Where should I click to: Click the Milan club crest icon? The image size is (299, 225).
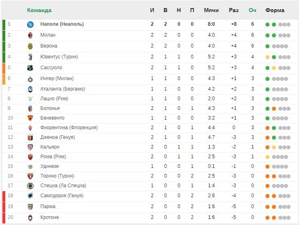pos(30,35)
